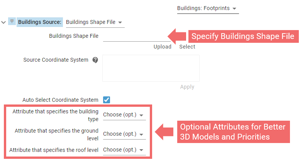Click the Select button for shape file

[187, 47]
